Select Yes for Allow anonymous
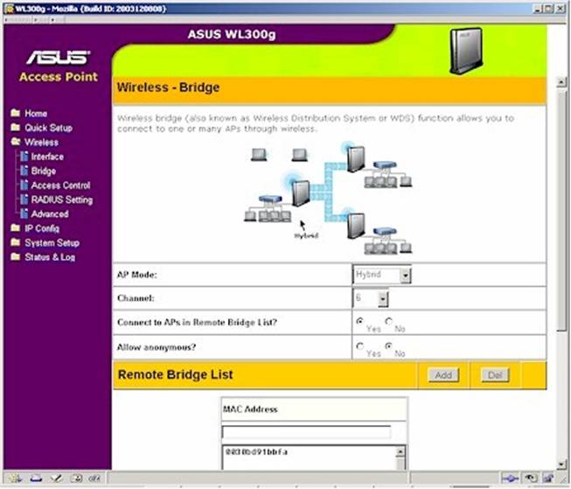Screen dimensions: 571x489 coord(359,346)
